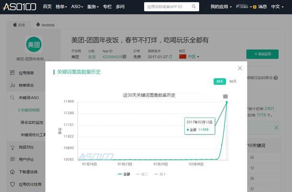Toggle the 前十 legend series
292x192 pixels.
[x=160, y=174]
